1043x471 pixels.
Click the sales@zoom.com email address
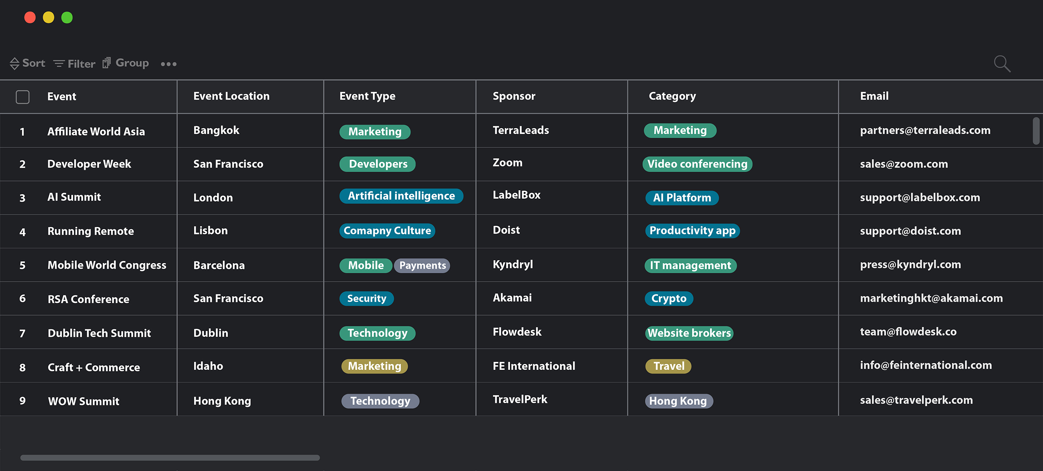pos(903,164)
